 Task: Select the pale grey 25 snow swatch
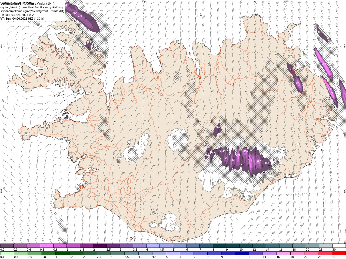click(326, 246)
